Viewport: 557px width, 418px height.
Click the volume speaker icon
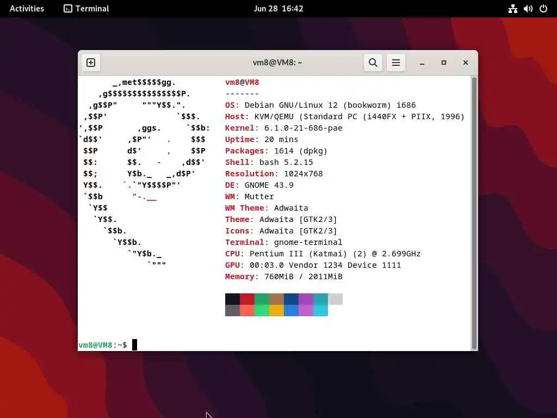click(x=528, y=9)
